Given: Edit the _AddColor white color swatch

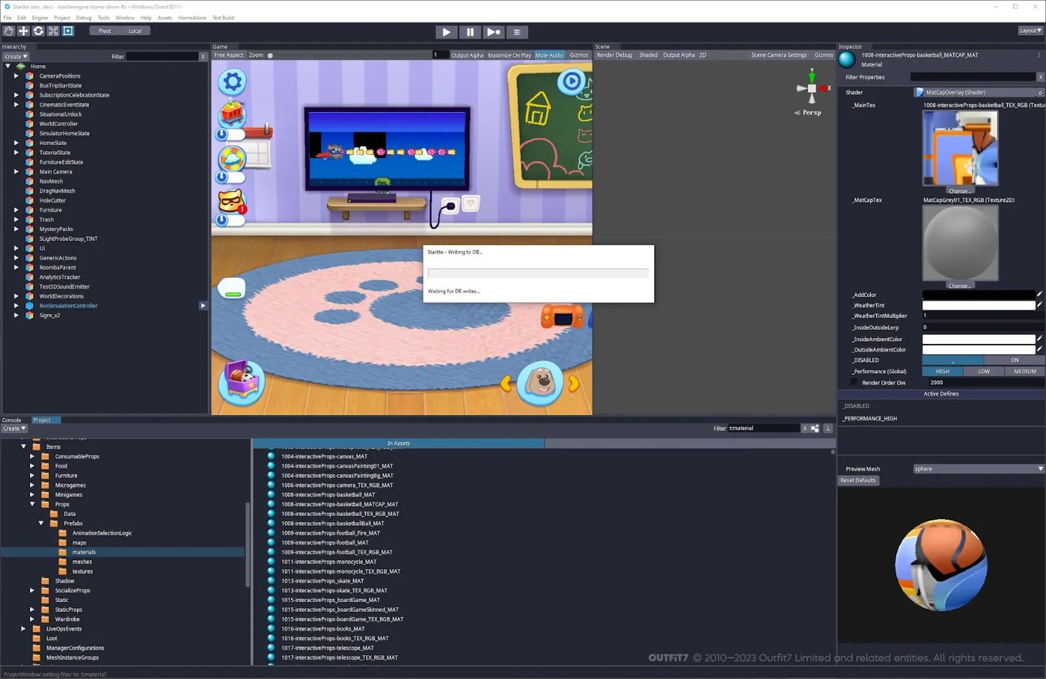Looking at the screenshot, I should (x=978, y=294).
